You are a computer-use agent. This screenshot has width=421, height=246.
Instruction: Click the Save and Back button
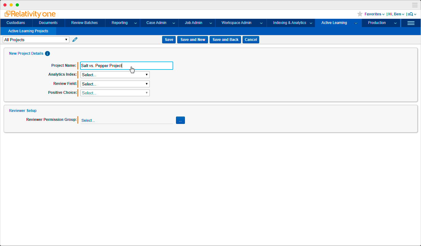(225, 40)
